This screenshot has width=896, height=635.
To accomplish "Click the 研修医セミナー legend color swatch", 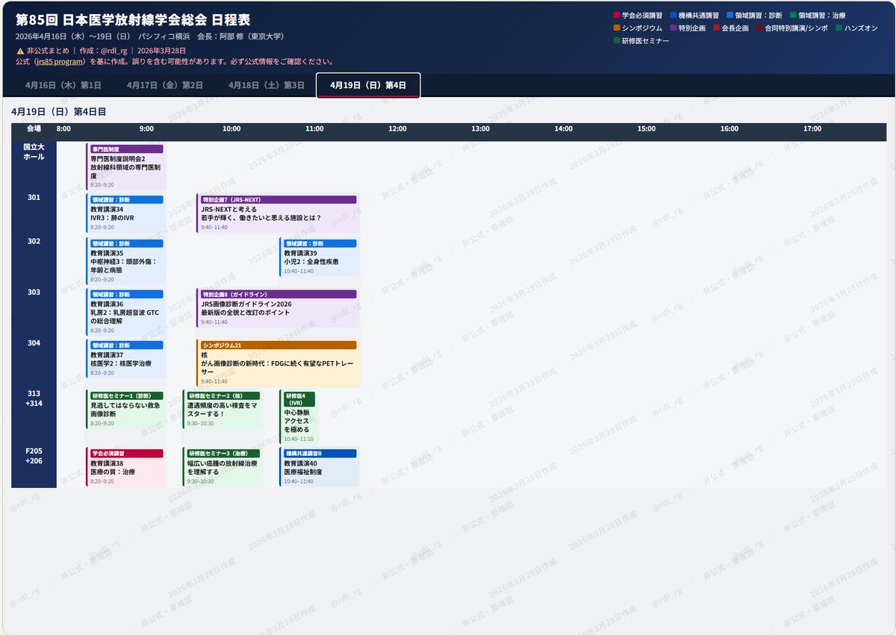I will tap(616, 40).
